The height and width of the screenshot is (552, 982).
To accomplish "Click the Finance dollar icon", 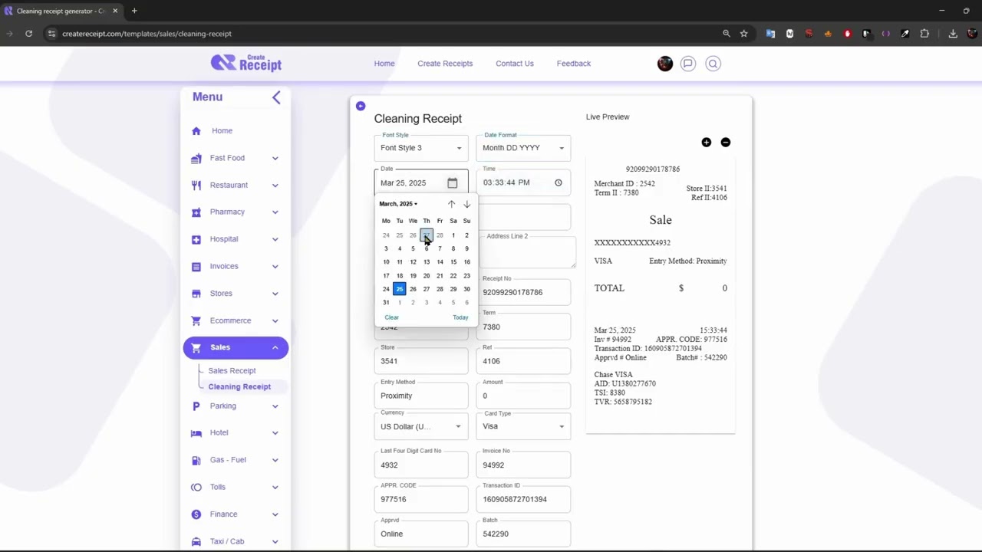I will tap(196, 514).
